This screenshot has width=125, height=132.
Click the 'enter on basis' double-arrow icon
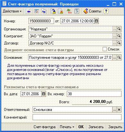44,11
